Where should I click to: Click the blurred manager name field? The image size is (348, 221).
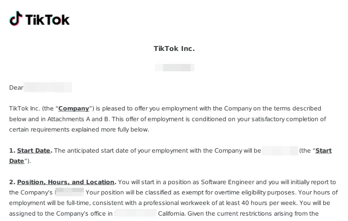(70, 192)
